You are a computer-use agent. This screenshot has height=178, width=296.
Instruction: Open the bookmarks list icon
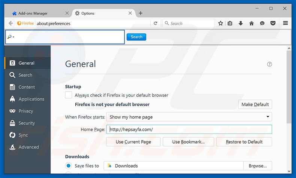pyautogui.click(x=230, y=23)
